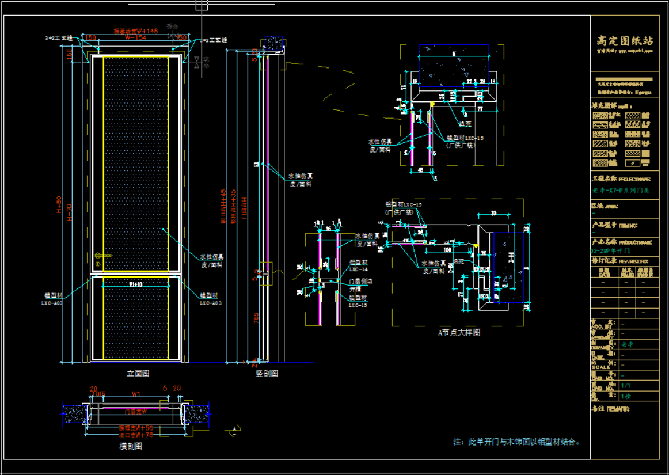
Task: Select the 竖剖图 view title
Action: pos(267,374)
